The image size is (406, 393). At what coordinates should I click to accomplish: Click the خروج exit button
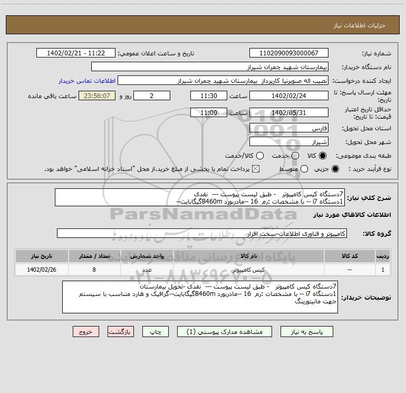coord(86,332)
